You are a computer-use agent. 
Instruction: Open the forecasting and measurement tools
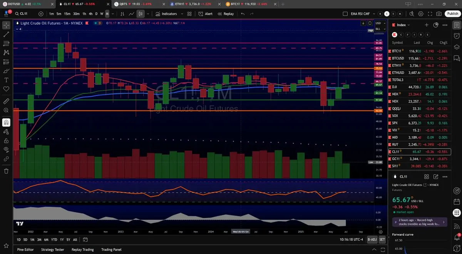(x=6, y=62)
